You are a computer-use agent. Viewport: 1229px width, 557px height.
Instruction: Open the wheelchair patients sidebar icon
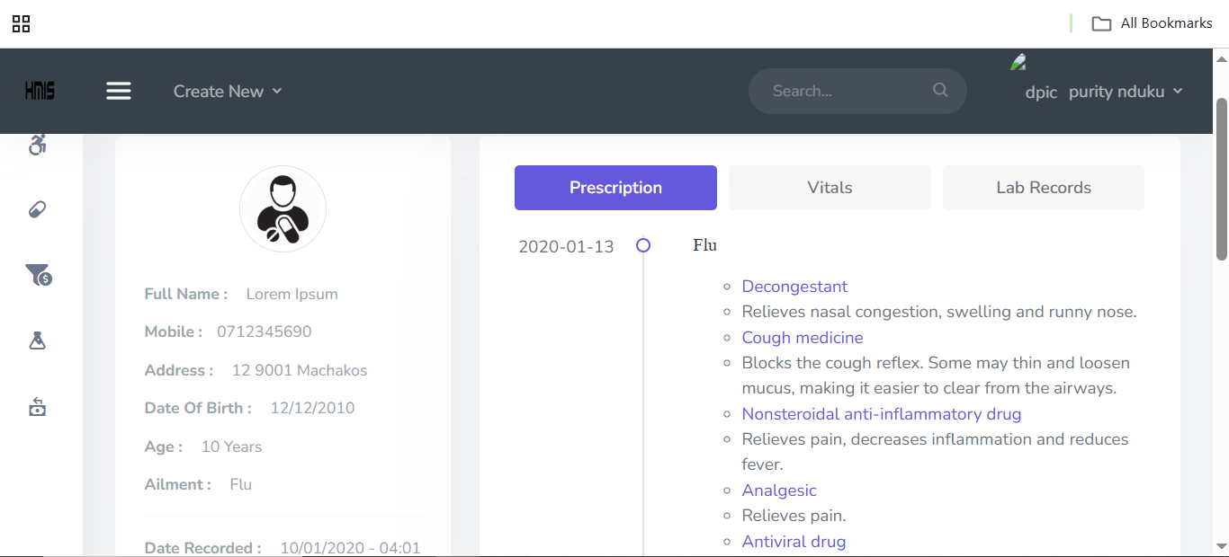(37, 145)
